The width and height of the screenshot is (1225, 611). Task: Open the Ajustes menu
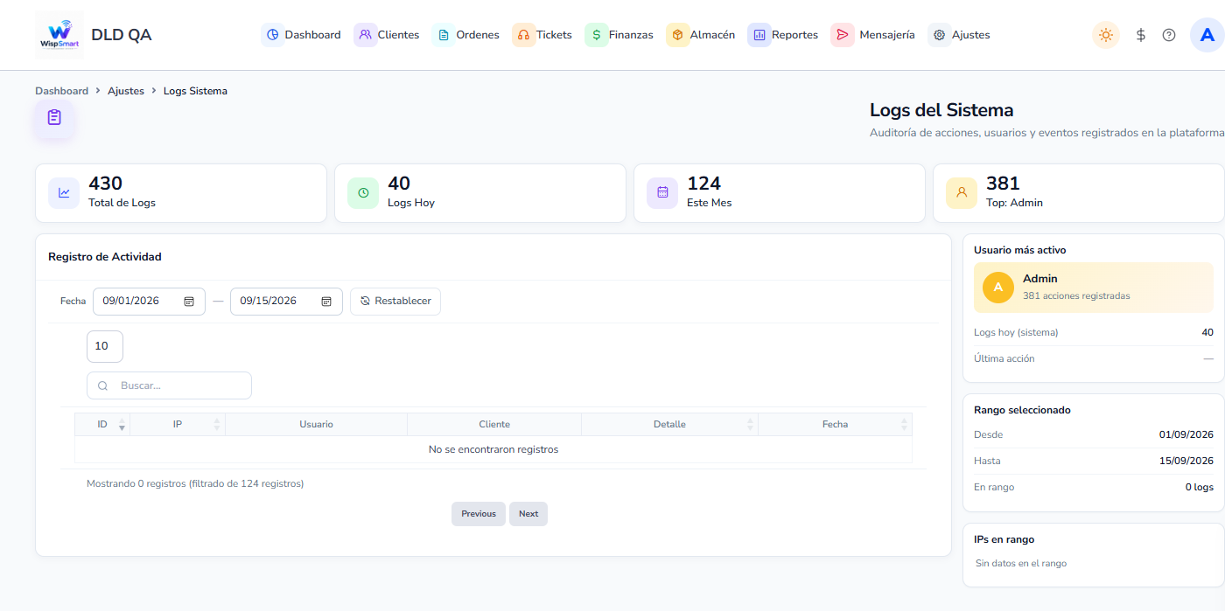pos(960,35)
